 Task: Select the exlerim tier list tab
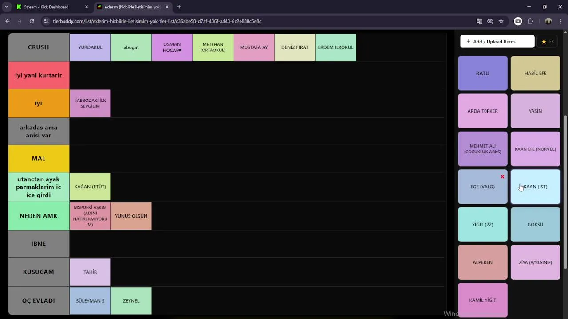132,7
